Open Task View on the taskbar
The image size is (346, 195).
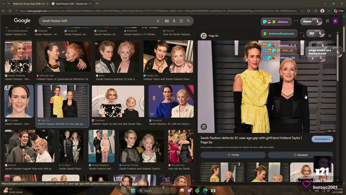182,191
